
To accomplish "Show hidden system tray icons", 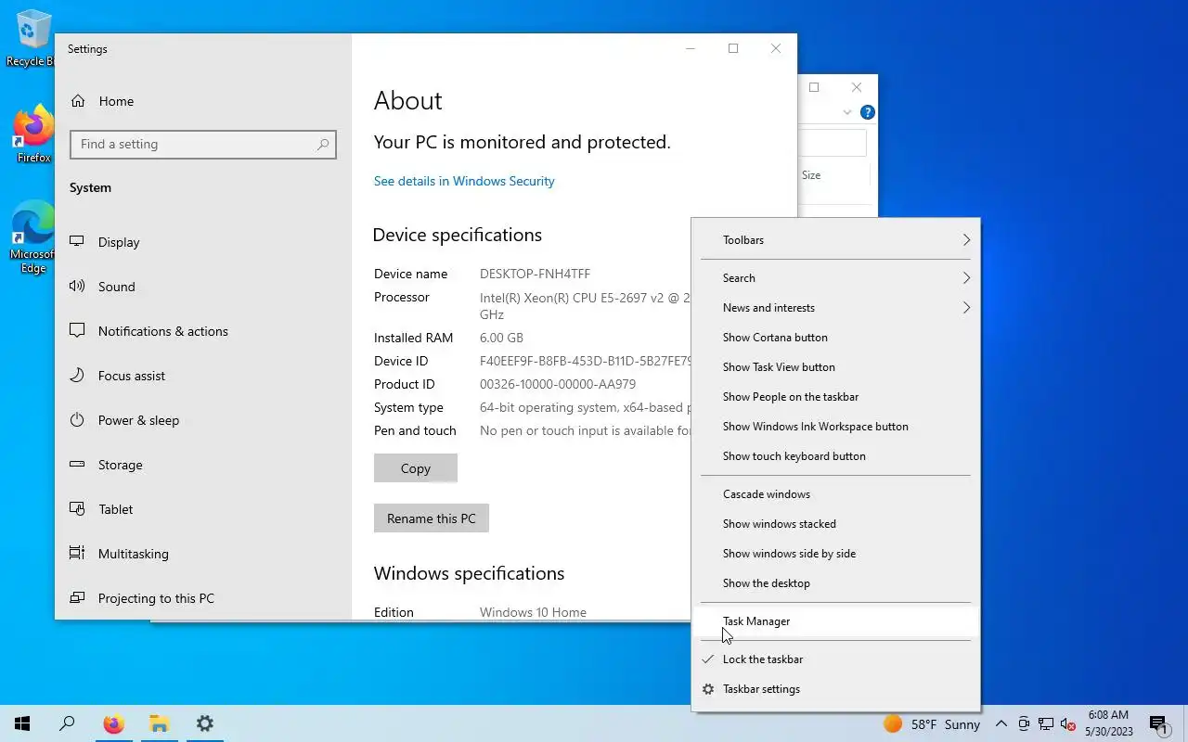I will tap(1001, 724).
